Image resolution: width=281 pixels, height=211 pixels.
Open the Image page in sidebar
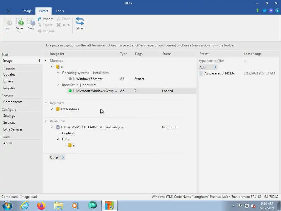pyautogui.click(x=21, y=61)
